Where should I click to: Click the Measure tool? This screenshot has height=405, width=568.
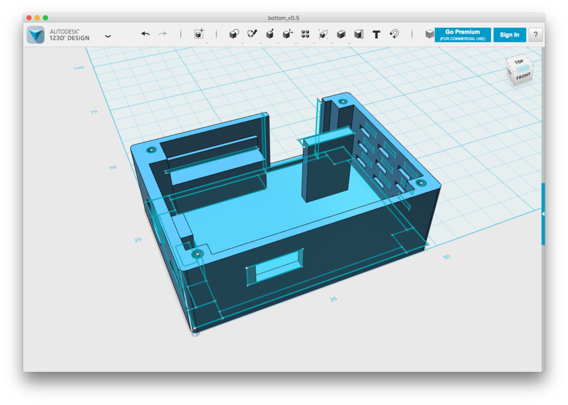(358, 34)
